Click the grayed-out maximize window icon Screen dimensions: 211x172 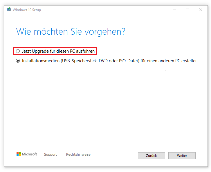(x=187, y=10)
